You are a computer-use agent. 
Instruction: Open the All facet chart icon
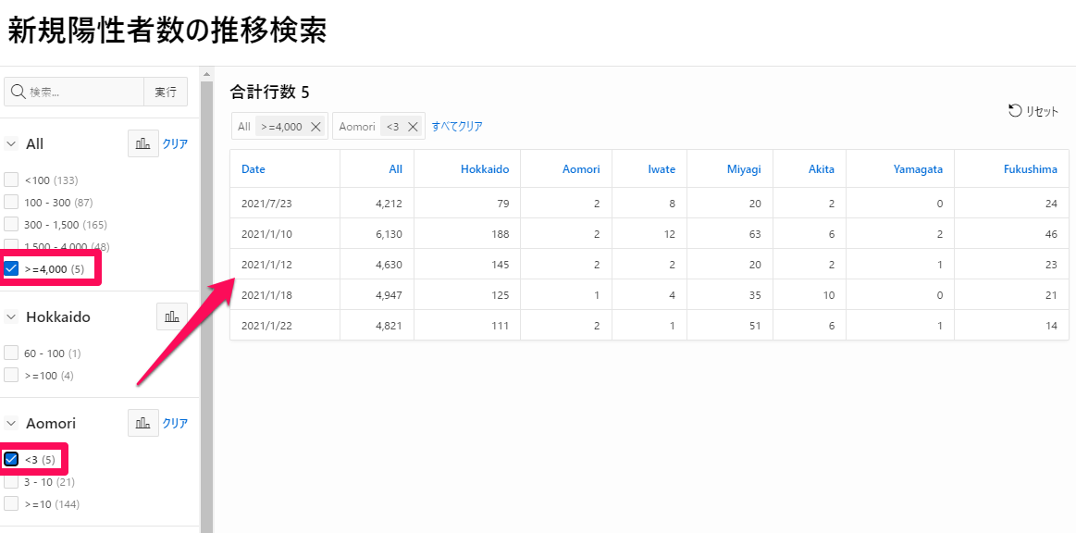pyautogui.click(x=143, y=144)
